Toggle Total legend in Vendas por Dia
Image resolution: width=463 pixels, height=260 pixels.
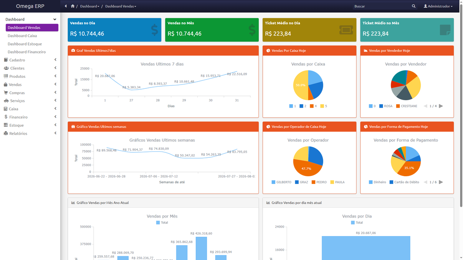(357, 223)
